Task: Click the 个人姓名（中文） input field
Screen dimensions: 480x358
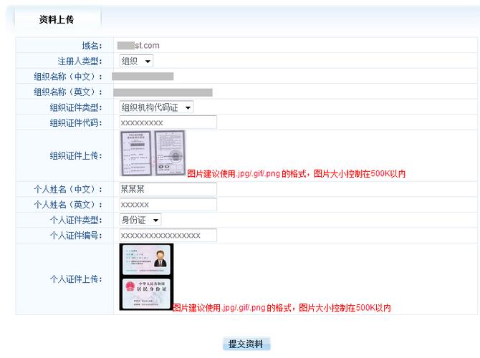Action: [x=168, y=189]
